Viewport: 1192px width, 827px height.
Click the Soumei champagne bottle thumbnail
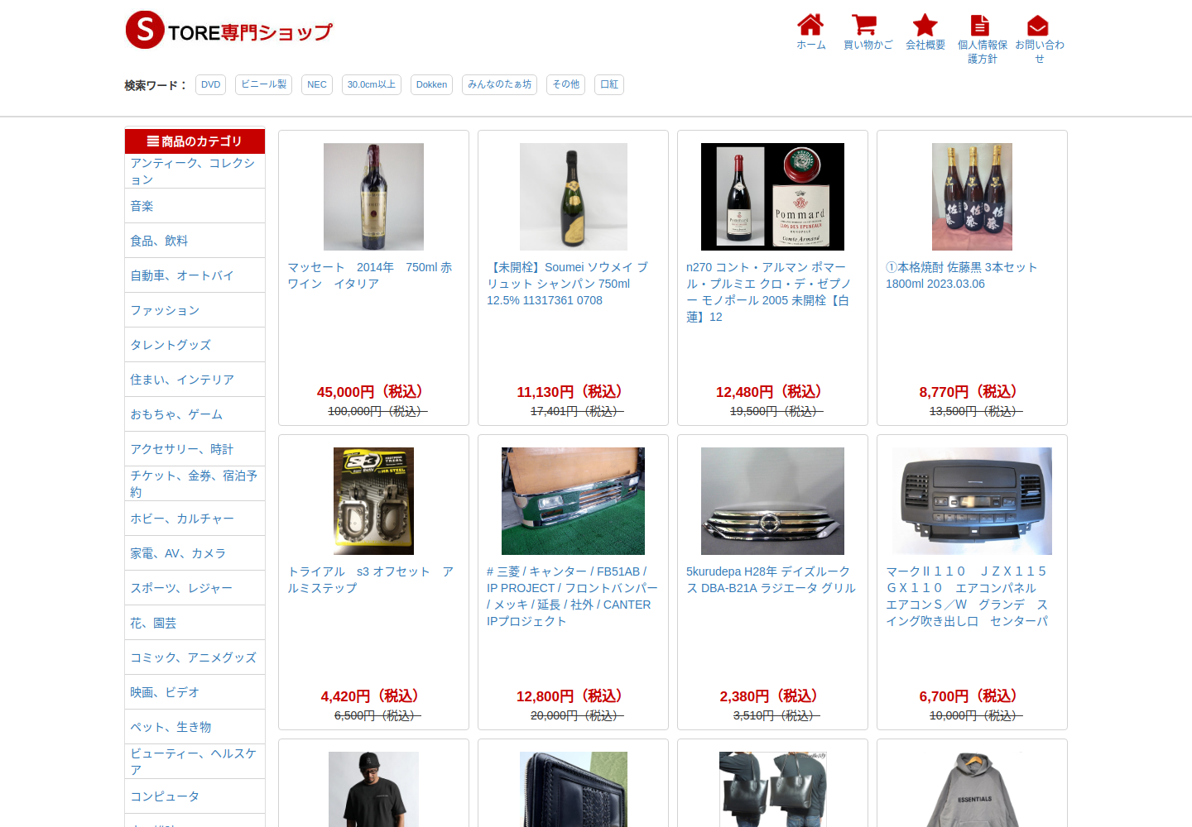tap(573, 197)
